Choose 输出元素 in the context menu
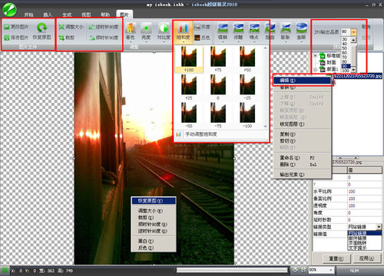 point(302,175)
